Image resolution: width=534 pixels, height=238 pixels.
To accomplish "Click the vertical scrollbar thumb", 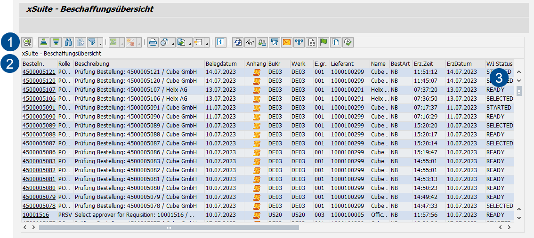I will (x=519, y=91).
